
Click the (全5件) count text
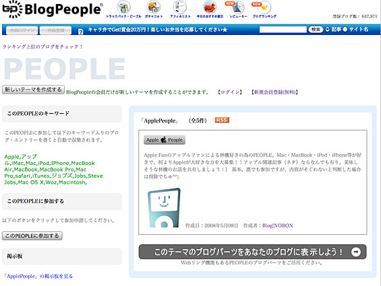click(x=198, y=120)
